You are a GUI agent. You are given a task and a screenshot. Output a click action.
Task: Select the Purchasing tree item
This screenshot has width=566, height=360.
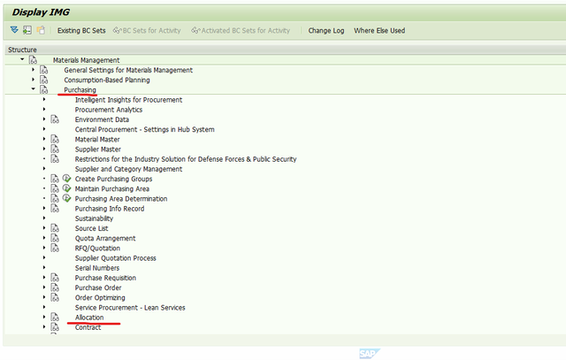(x=80, y=89)
